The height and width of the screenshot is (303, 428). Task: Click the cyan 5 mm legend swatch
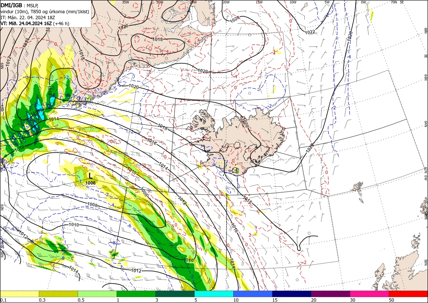point(214,294)
